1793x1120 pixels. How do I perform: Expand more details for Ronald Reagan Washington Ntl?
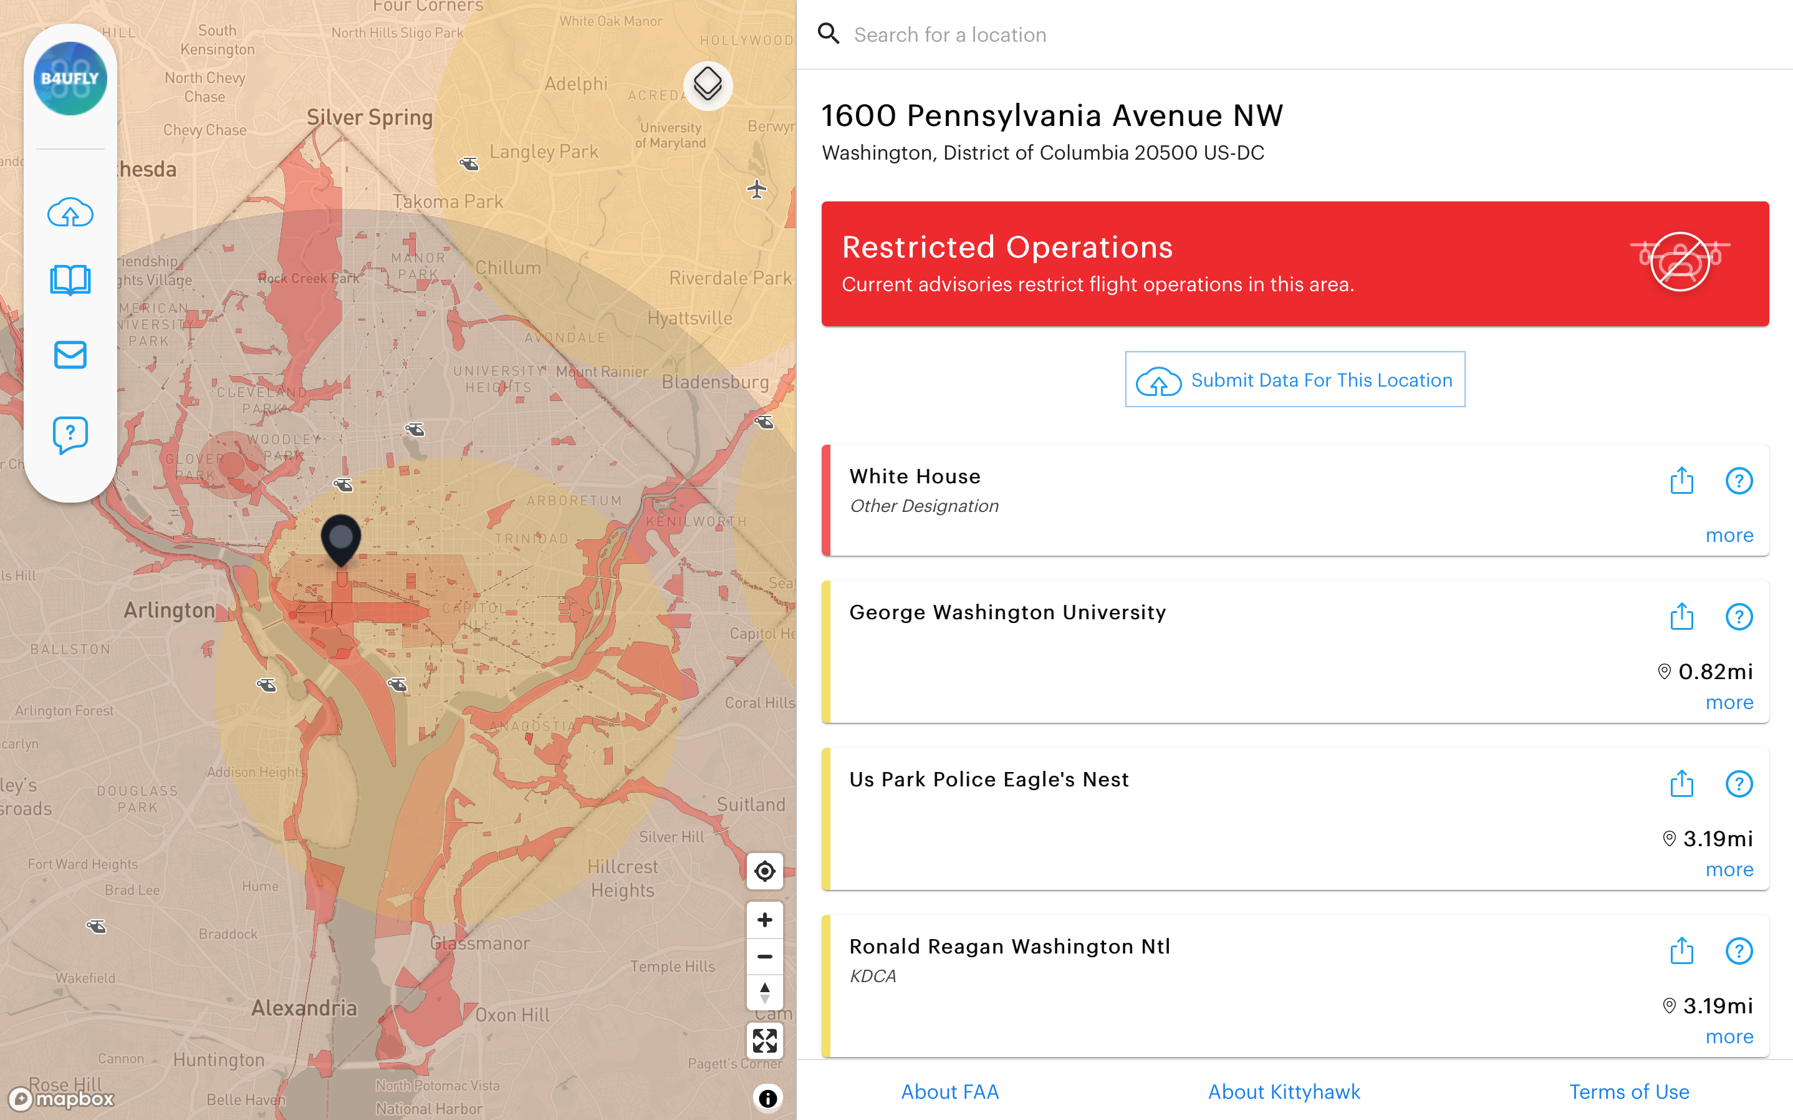[1729, 1036]
